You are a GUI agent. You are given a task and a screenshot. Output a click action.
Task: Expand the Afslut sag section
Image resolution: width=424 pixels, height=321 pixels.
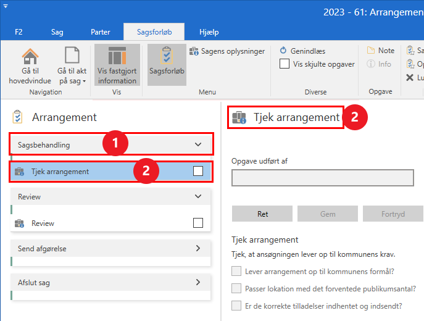pos(198,283)
